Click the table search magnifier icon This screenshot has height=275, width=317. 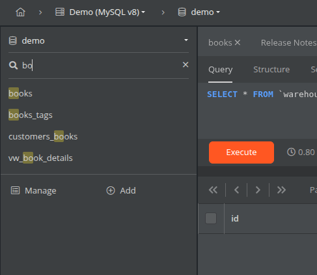coord(13,65)
